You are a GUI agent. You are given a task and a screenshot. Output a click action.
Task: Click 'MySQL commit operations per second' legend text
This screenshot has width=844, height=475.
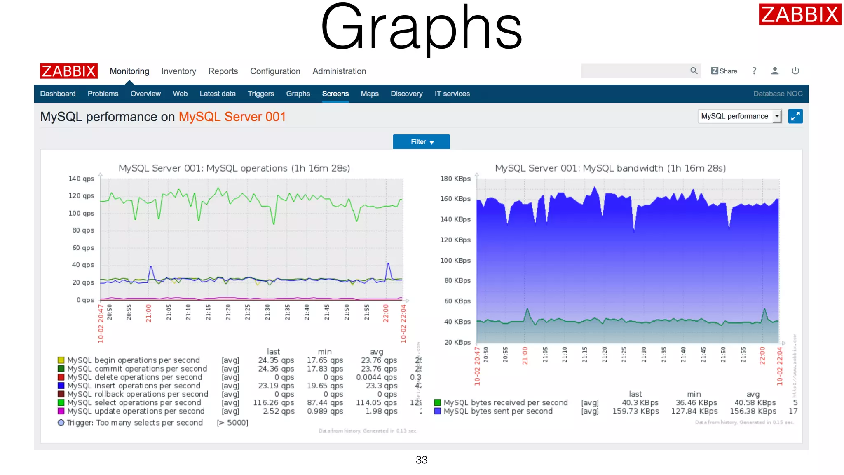click(x=137, y=369)
